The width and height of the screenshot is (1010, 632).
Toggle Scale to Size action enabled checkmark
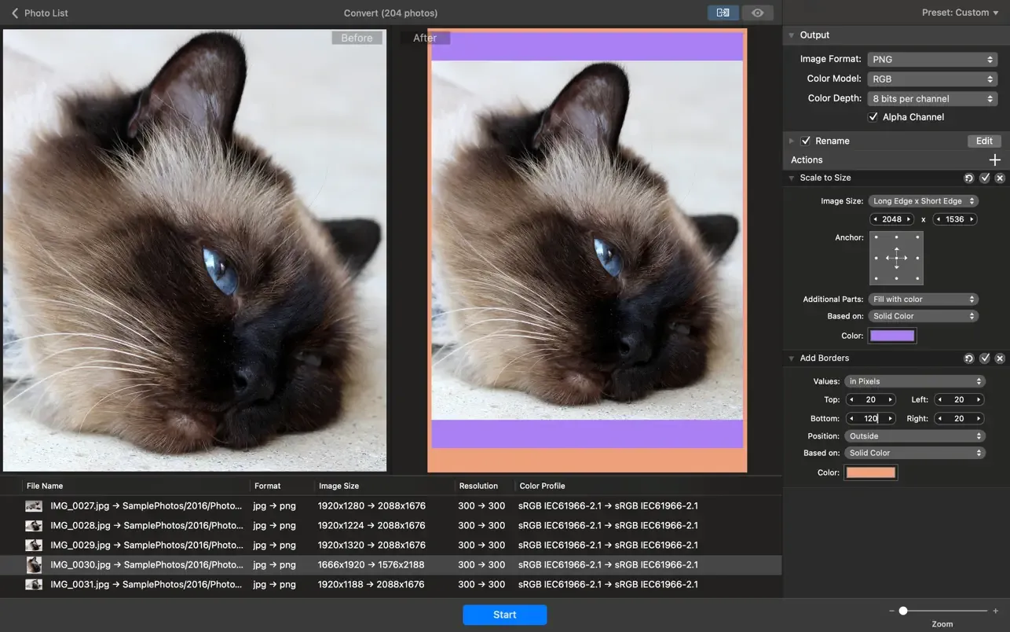985,178
